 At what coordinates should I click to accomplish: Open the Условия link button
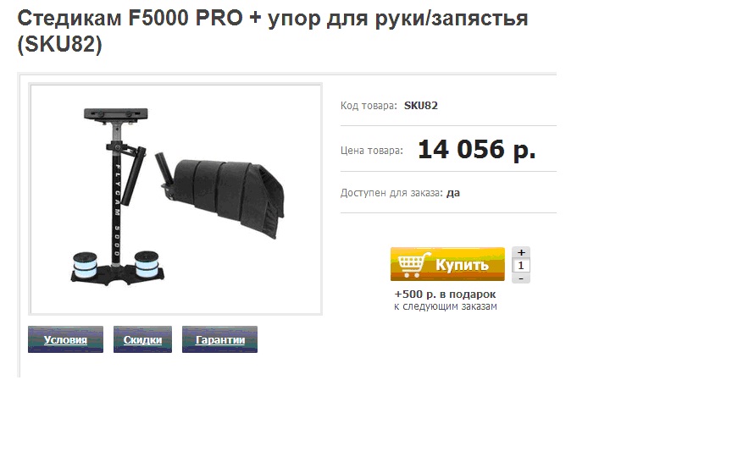point(65,339)
